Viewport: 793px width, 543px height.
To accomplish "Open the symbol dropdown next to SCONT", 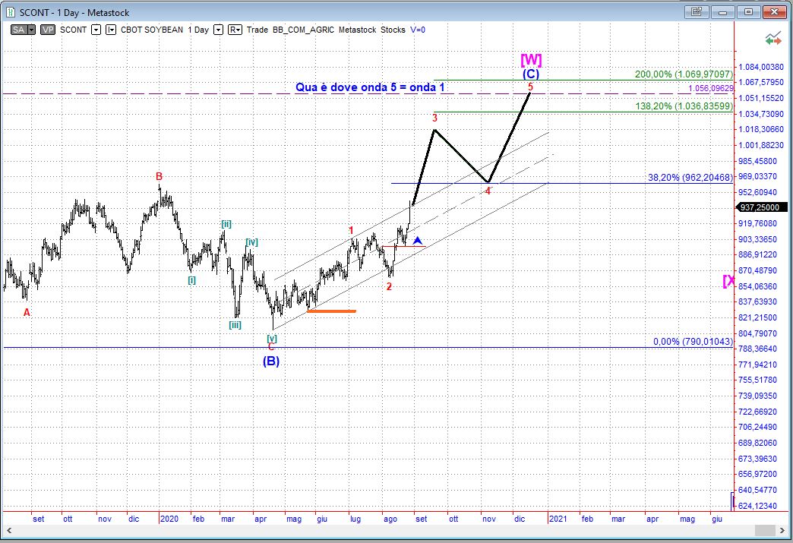I will 96,30.
